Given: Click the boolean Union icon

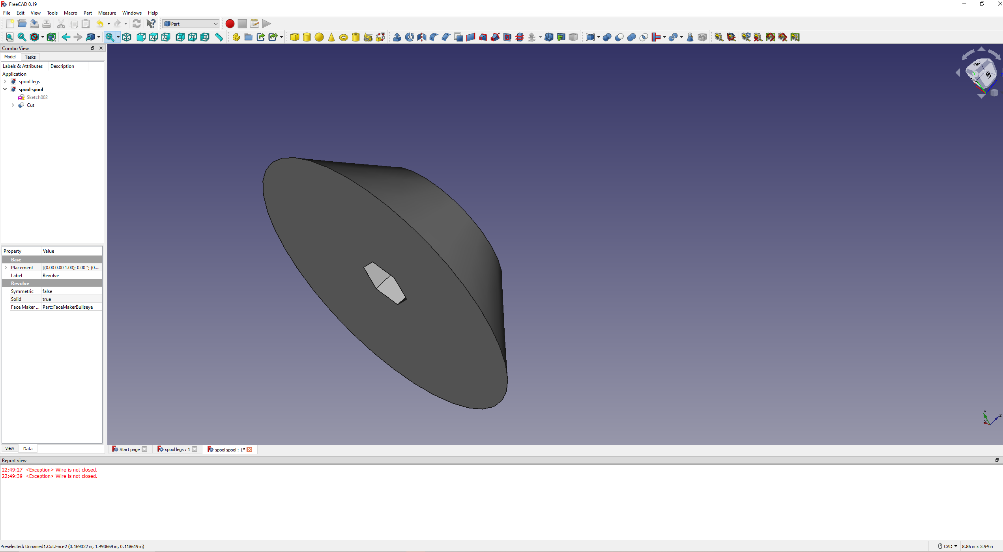Looking at the screenshot, I should 631,37.
